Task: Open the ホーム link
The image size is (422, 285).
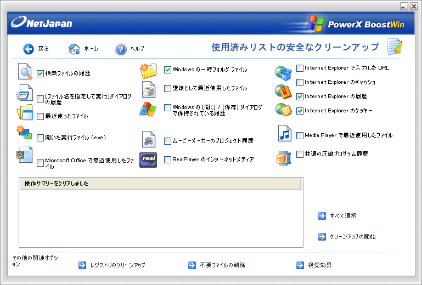Action: 91,49
